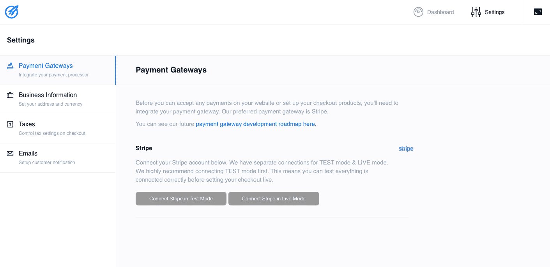Click the Payment Gateways page heading
550x267 pixels.
[x=171, y=70]
